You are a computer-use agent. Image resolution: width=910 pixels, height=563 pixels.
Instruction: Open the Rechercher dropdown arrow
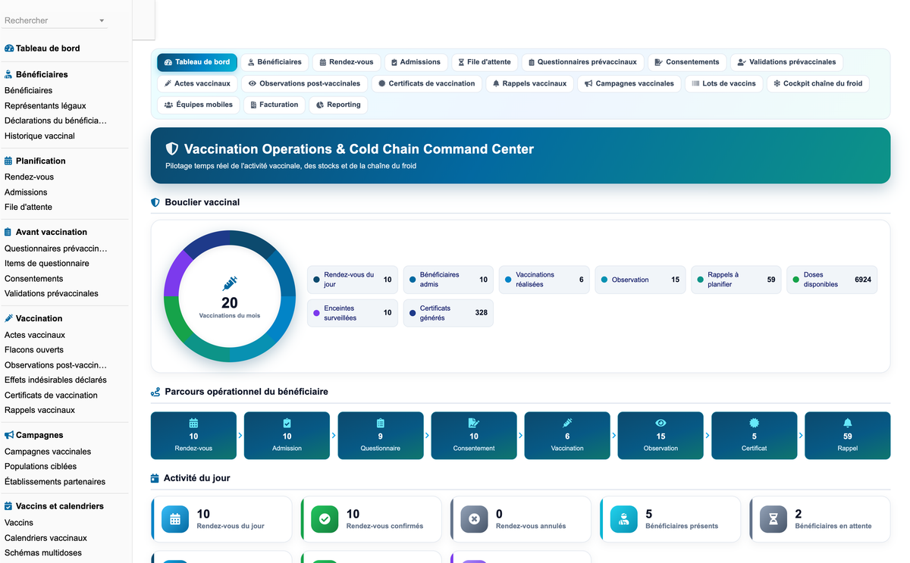[x=102, y=20]
